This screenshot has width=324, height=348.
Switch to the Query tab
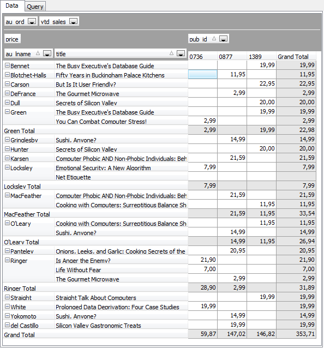coord(35,7)
